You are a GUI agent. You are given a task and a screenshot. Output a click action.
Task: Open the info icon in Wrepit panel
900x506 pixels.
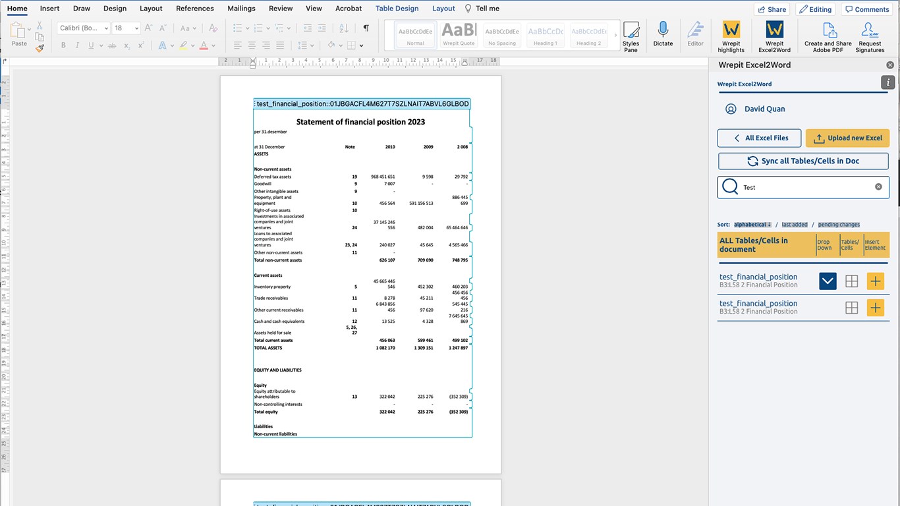click(x=888, y=82)
